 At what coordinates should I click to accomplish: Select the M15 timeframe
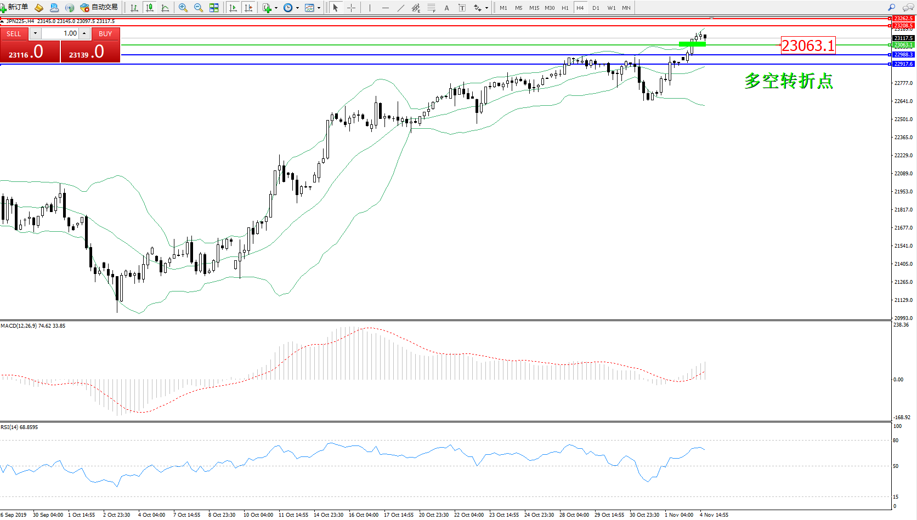pyautogui.click(x=534, y=8)
